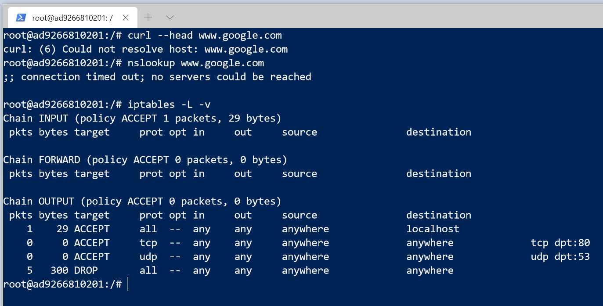Image resolution: width=603 pixels, height=306 pixels.
Task: Click the 'udp dpt:53' rule text
Action: click(x=560, y=256)
